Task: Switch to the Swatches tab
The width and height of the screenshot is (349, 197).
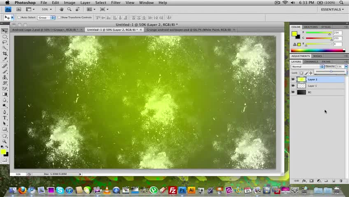Action: click(x=311, y=27)
